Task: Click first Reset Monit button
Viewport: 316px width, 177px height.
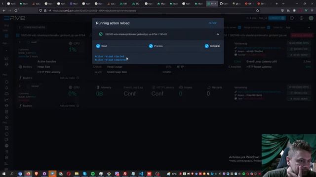Action: click(x=299, y=55)
